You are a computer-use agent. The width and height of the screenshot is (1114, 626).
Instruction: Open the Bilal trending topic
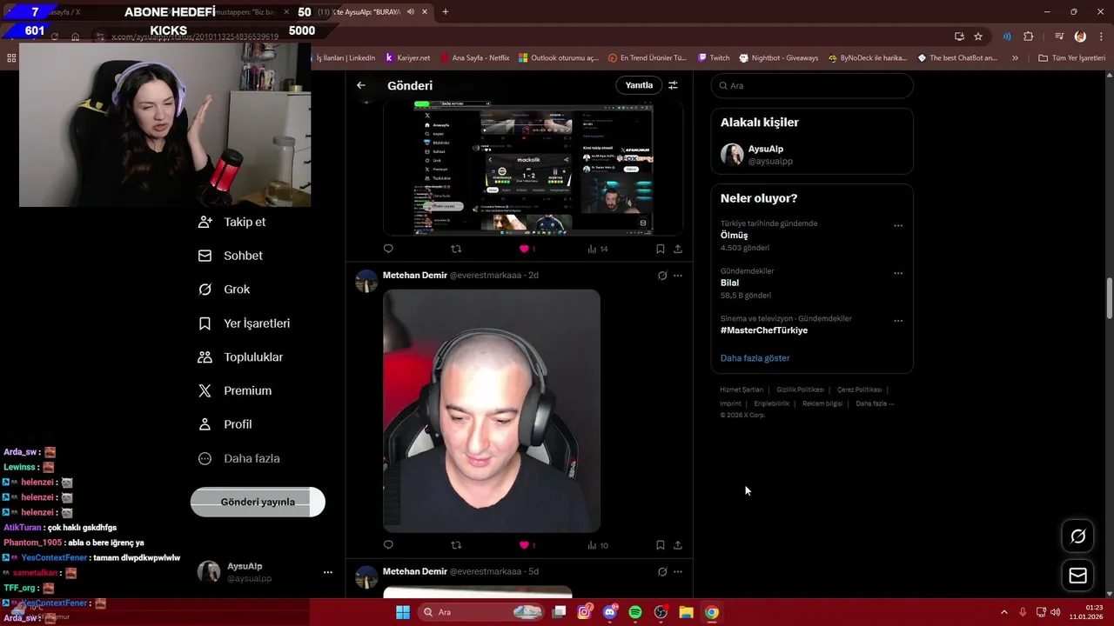[x=729, y=283]
